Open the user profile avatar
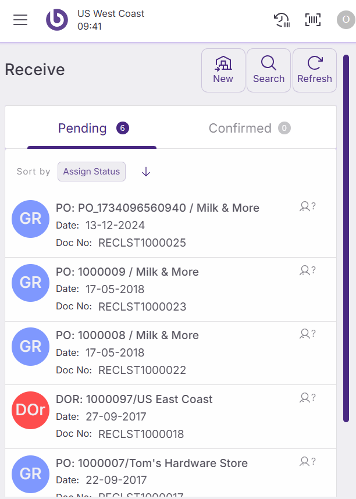The width and height of the screenshot is (356, 499). pos(346,20)
